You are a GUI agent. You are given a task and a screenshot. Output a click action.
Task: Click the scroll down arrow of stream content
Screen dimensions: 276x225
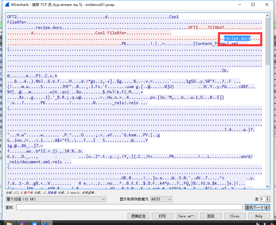(x=268, y=187)
